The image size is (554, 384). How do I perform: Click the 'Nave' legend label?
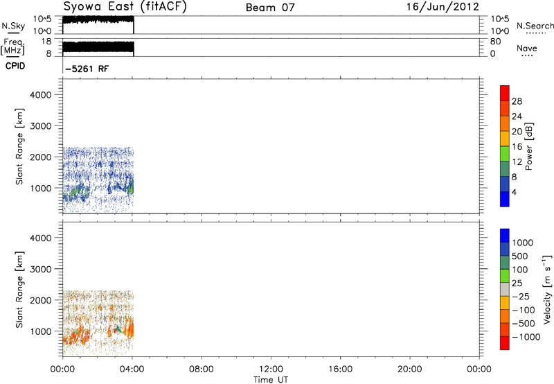pyautogui.click(x=527, y=48)
